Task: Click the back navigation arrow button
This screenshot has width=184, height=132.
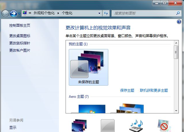Action: tap(5, 13)
